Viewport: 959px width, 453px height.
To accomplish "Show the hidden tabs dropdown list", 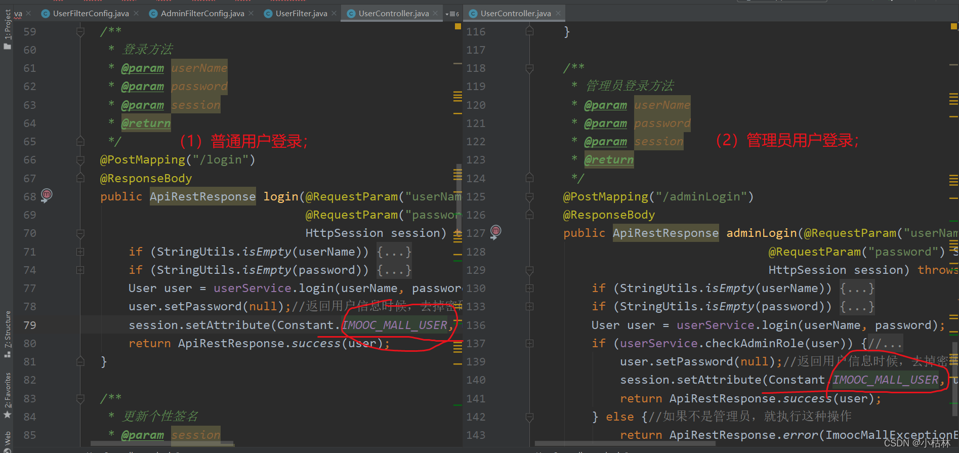I will click(452, 14).
